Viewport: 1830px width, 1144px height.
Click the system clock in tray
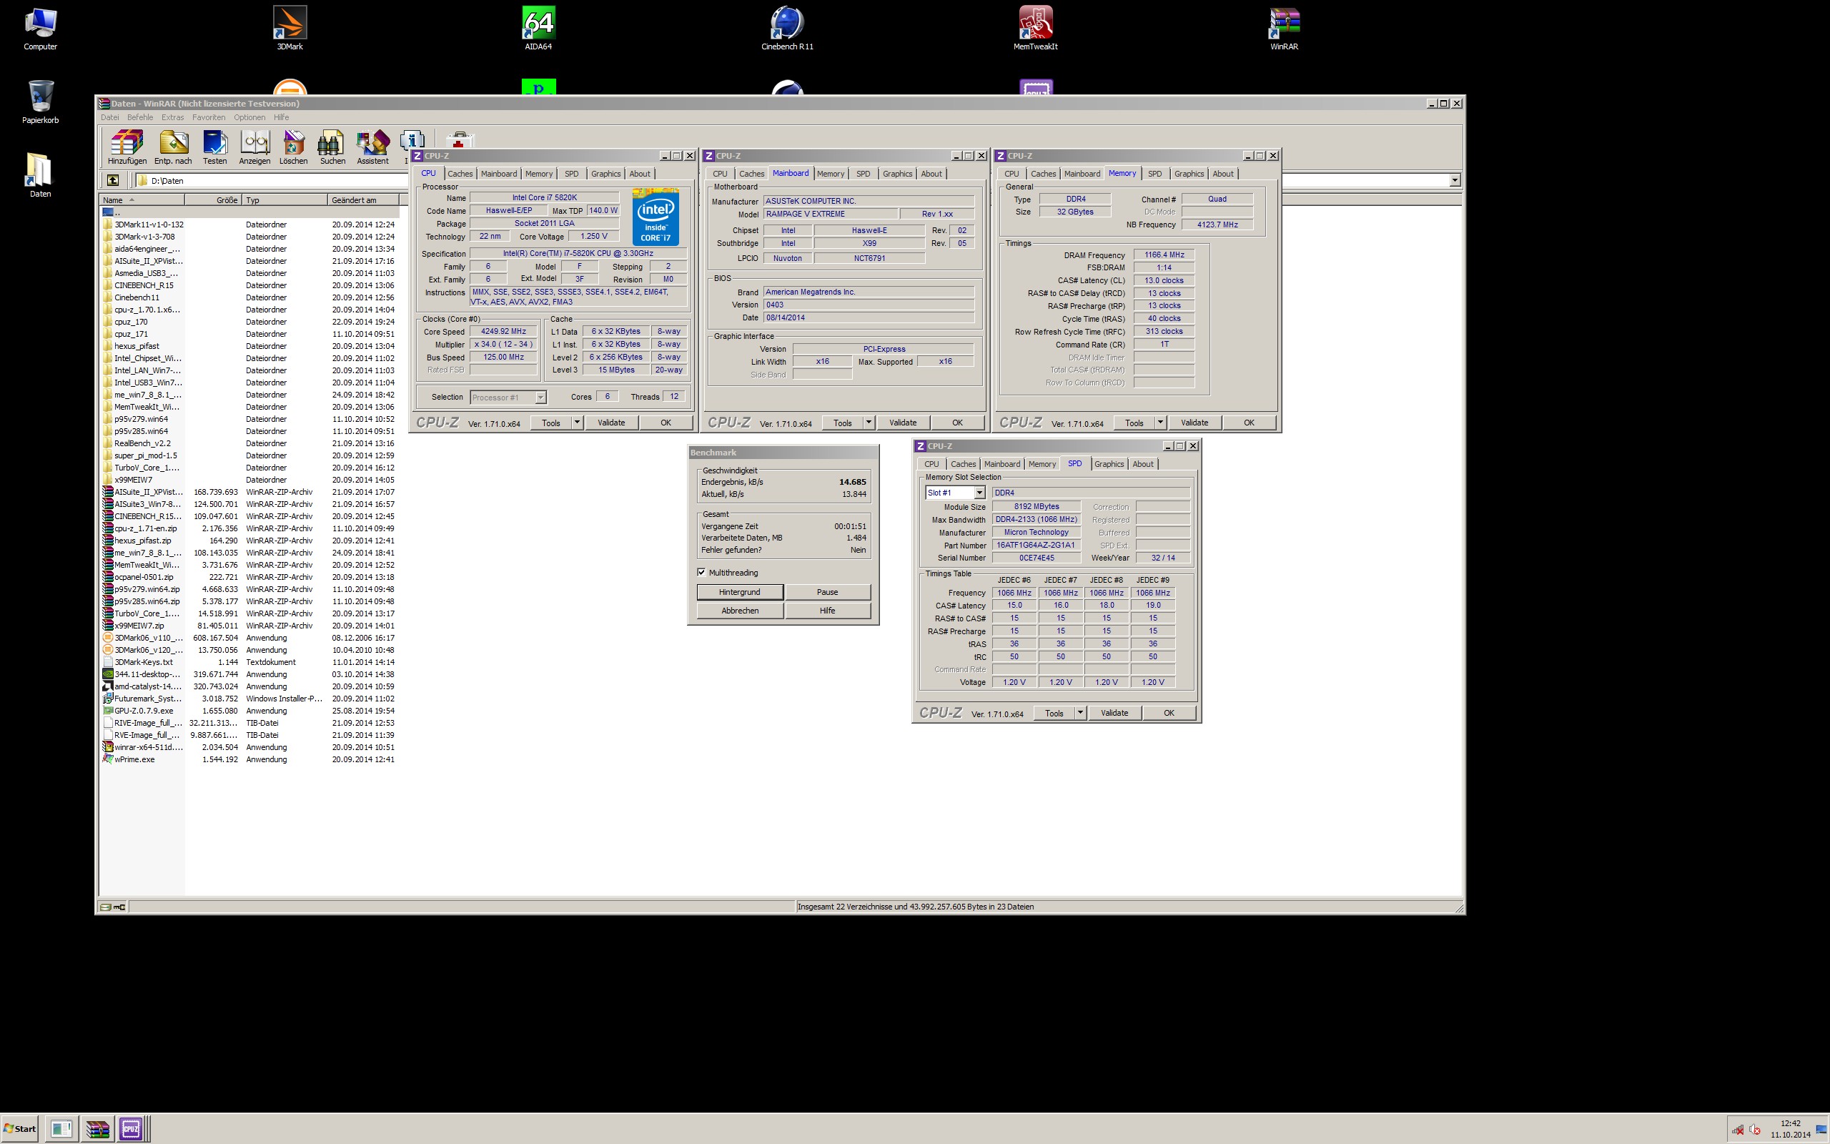coord(1790,1129)
